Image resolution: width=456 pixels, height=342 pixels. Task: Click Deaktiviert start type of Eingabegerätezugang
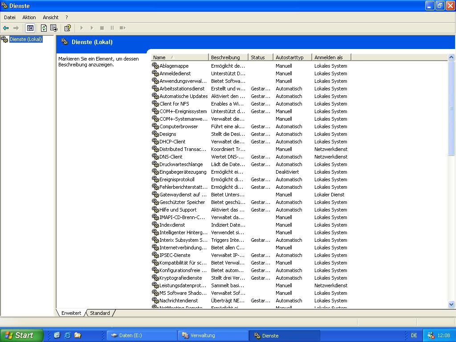click(x=287, y=171)
